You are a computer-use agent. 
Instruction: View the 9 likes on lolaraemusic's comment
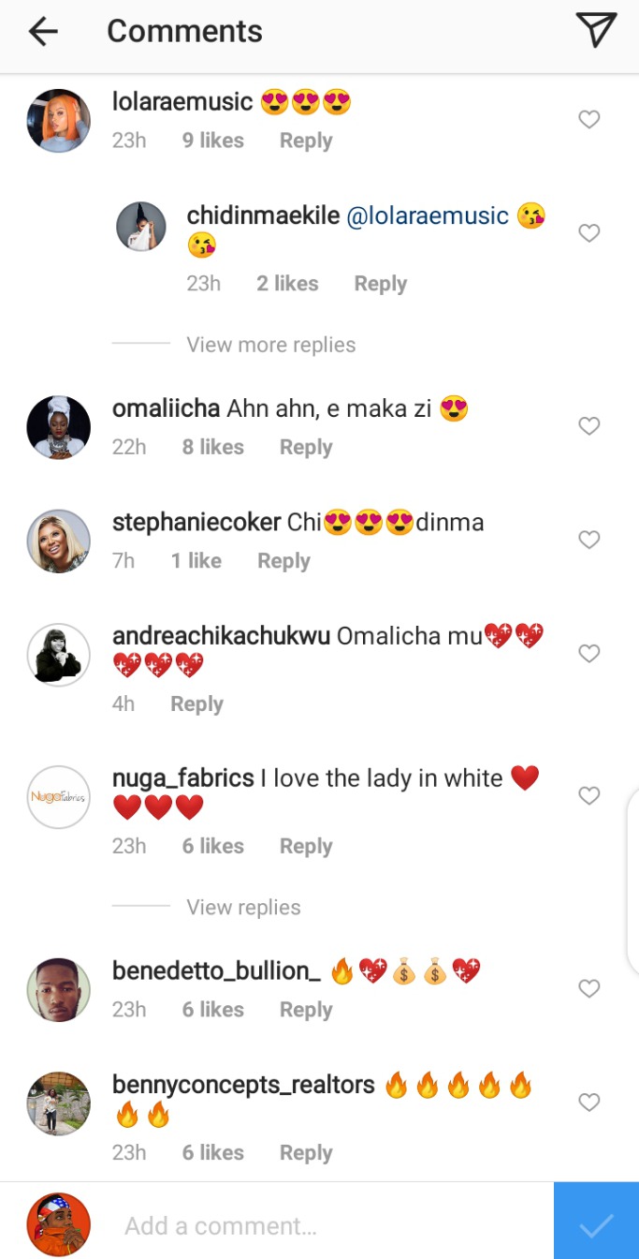click(x=212, y=141)
